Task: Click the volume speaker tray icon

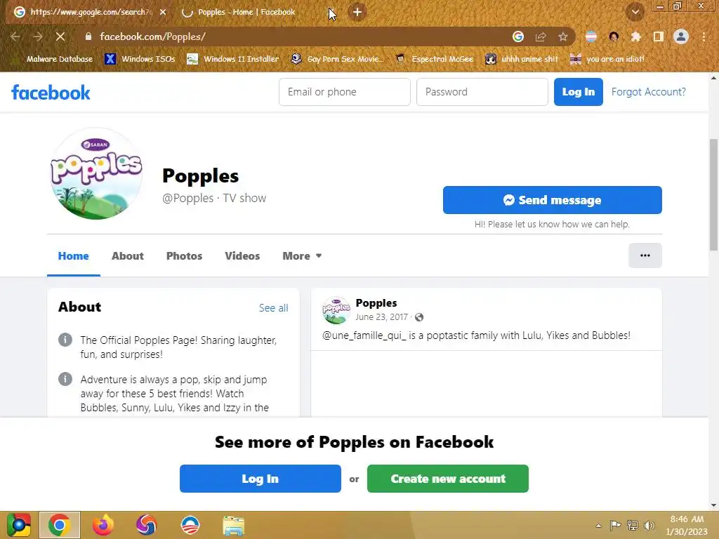Action: [649, 525]
